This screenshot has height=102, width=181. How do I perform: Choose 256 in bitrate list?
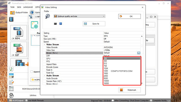[122, 58]
